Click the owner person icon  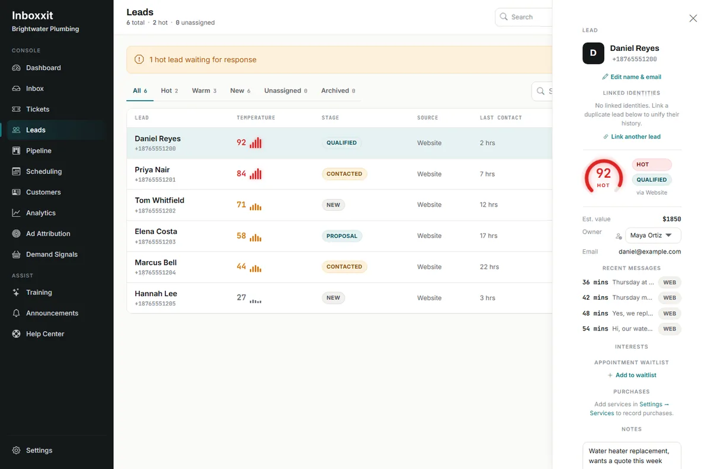point(619,236)
